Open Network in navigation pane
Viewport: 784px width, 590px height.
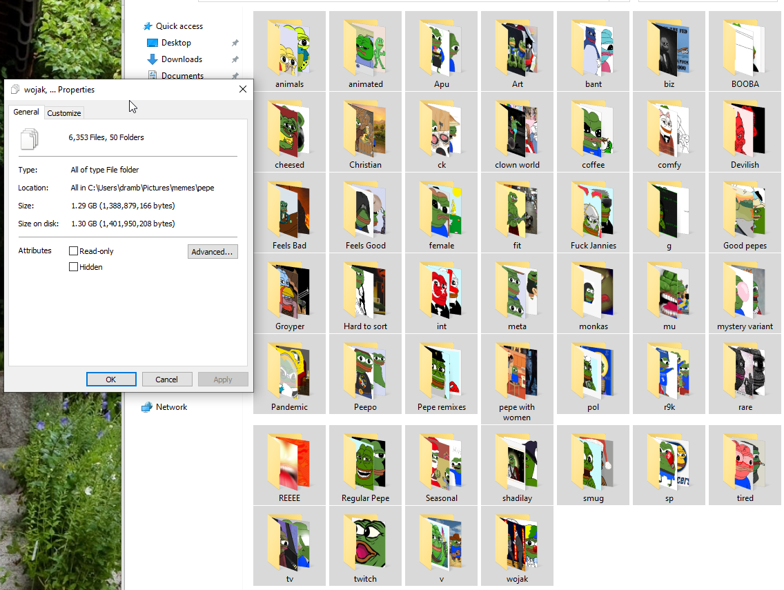coord(164,407)
